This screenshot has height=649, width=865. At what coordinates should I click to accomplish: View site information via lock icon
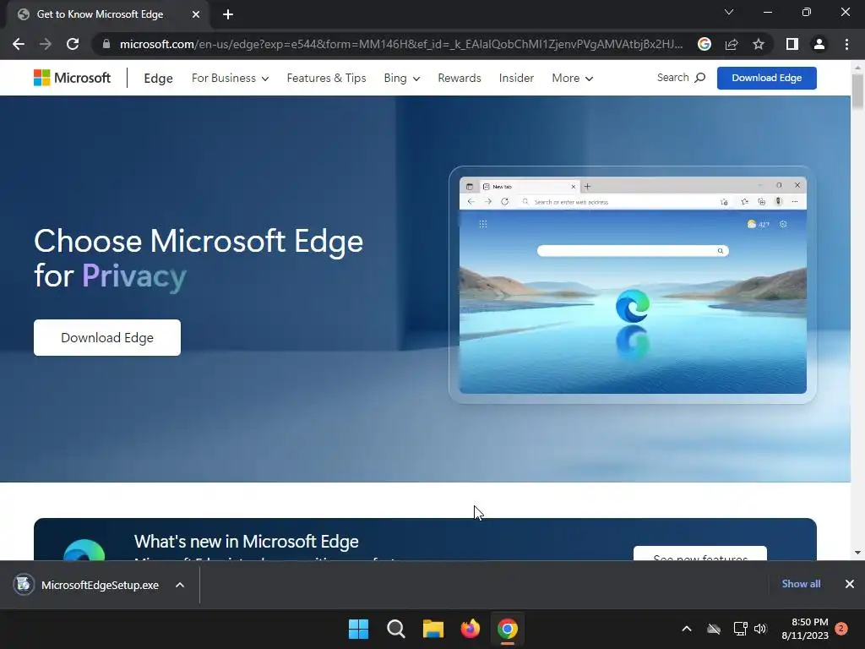[x=106, y=44]
